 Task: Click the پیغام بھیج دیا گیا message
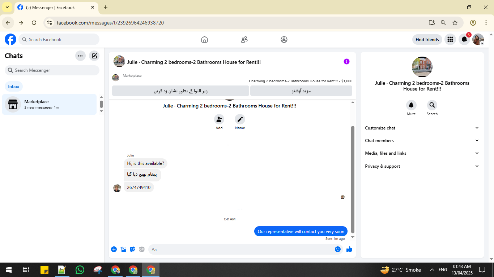[142, 175]
